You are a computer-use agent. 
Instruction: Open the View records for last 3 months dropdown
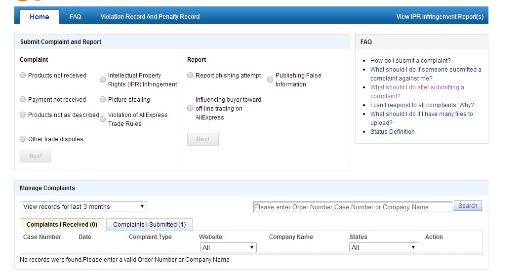coord(84,206)
